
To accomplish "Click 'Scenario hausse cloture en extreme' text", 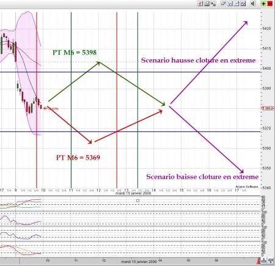I will click(x=198, y=61).
